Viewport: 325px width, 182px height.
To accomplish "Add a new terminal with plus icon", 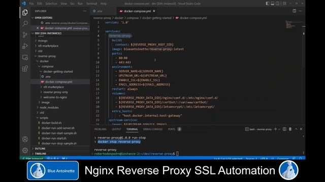I will [x=275, y=129].
